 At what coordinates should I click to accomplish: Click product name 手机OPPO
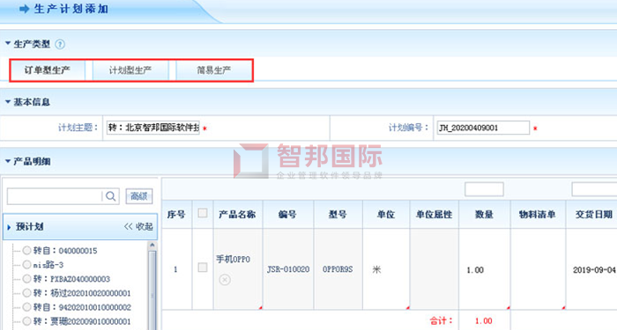coord(233,260)
